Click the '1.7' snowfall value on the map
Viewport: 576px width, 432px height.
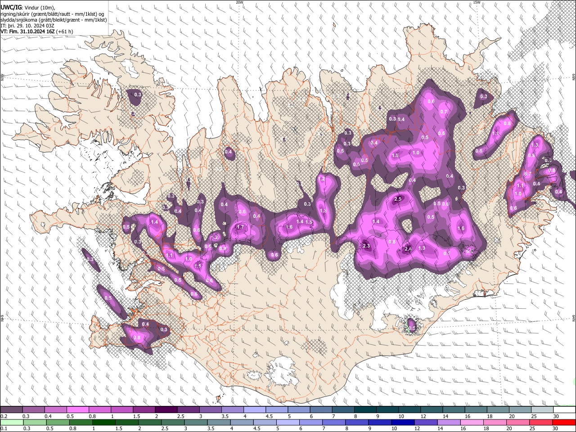coord(240,227)
